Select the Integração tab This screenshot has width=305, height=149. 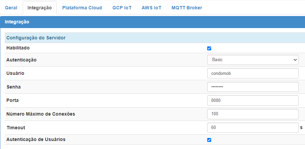[40, 8]
